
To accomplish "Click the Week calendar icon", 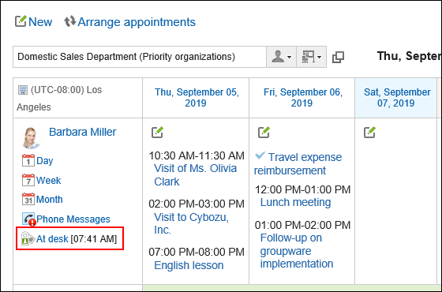I will [x=28, y=180].
